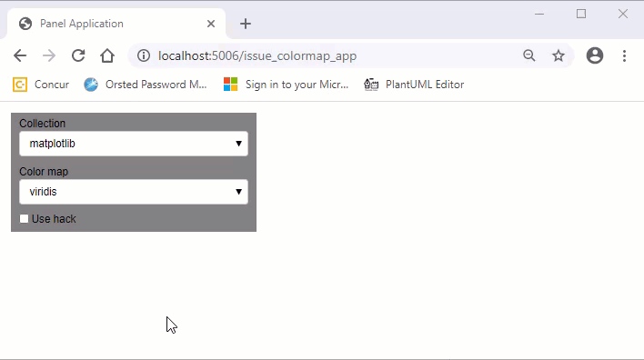Image resolution: width=644 pixels, height=360 pixels.
Task: Minimize the browser window
Action: [539, 14]
